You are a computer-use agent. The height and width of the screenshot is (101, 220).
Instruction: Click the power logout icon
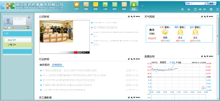tap(217, 10)
